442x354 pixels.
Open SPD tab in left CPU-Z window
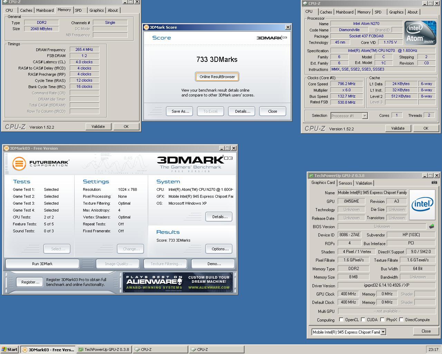[x=78, y=10]
